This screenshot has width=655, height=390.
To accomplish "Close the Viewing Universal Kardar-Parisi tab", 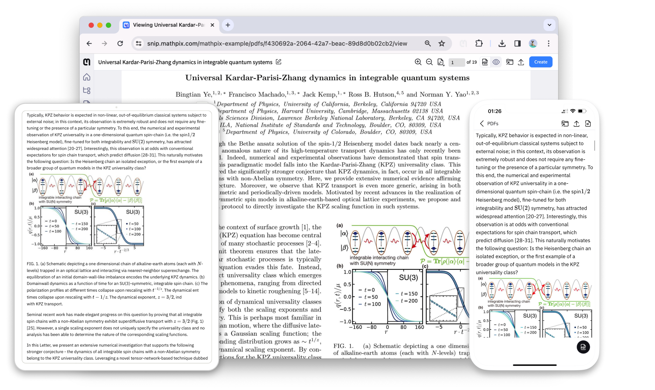I will pyautogui.click(x=212, y=25).
